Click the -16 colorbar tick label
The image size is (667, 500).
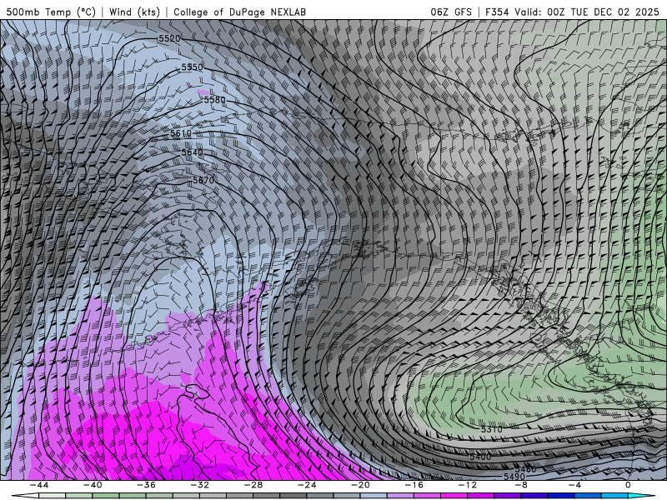414,485
